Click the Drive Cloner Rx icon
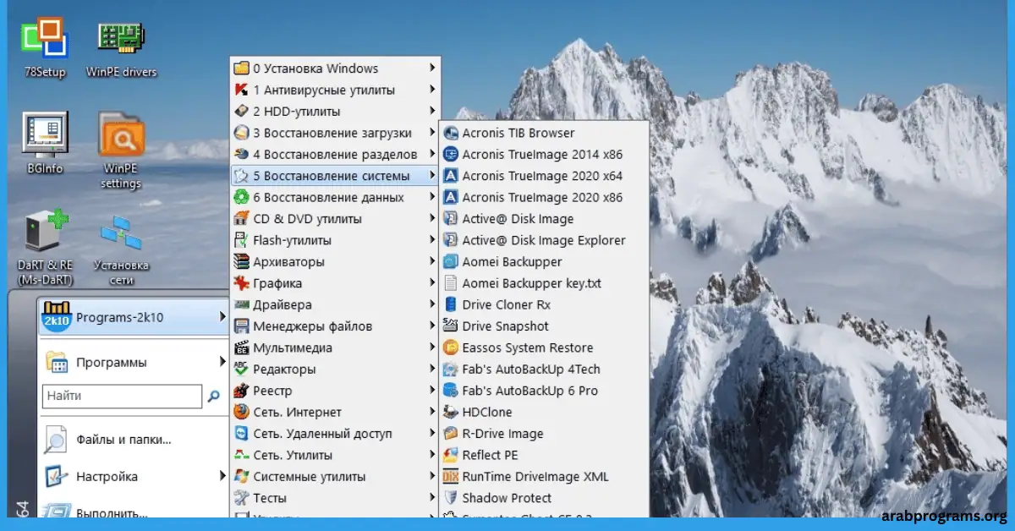This screenshot has height=531, width=1015. (x=450, y=304)
